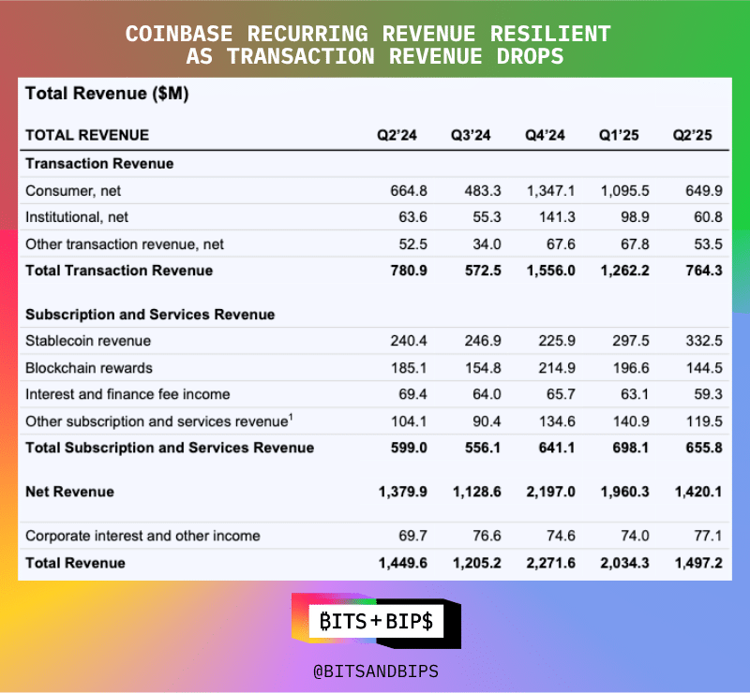Select the Q4'24 column header
The image size is (750, 693).
tap(545, 135)
